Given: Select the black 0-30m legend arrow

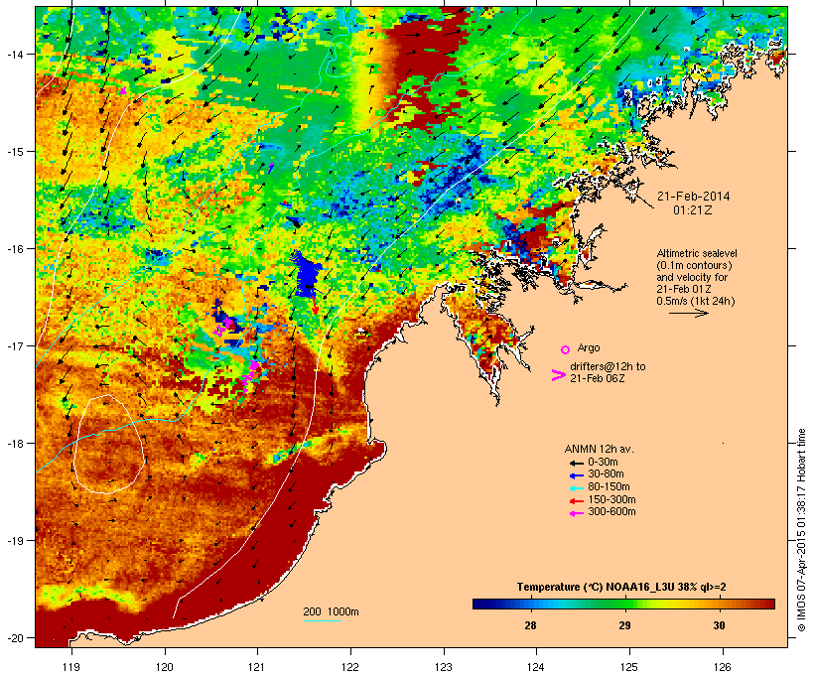Looking at the screenshot, I should pyautogui.click(x=577, y=463).
